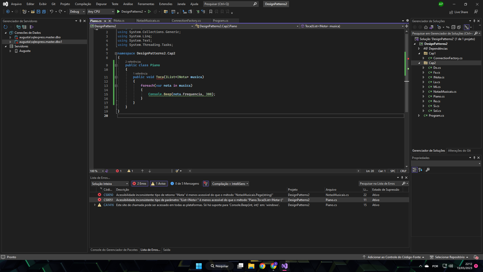Viewport: 483px width, 272px height.
Task: Sync with active document arrows icon
Action: (x=448, y=27)
